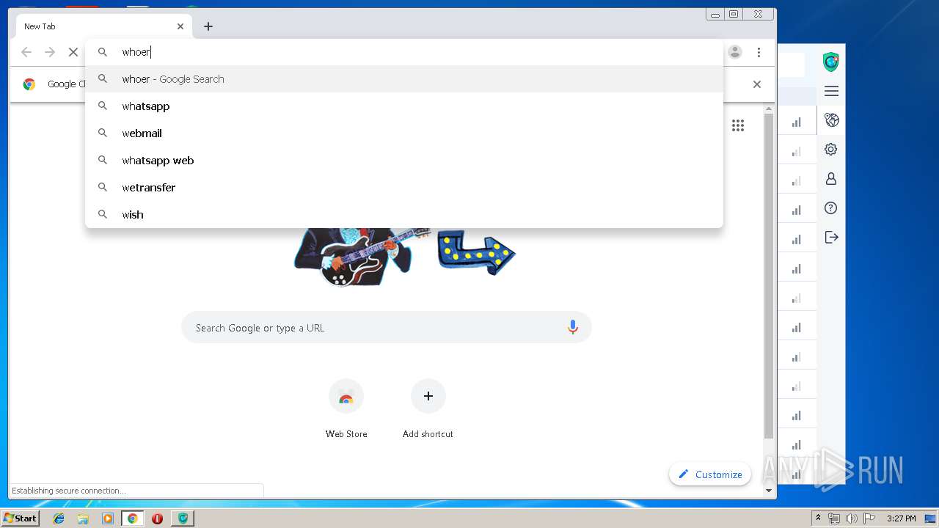Click Chrome page scrollbar up arrow
The height and width of the screenshot is (528, 939).
(x=769, y=110)
